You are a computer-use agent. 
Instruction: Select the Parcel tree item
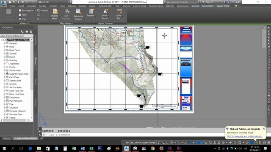[x=12, y=57]
